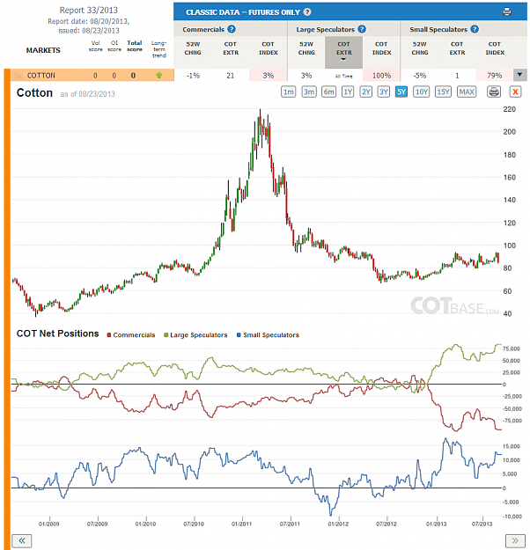Open the help icon next to Commercials

pyautogui.click(x=232, y=29)
